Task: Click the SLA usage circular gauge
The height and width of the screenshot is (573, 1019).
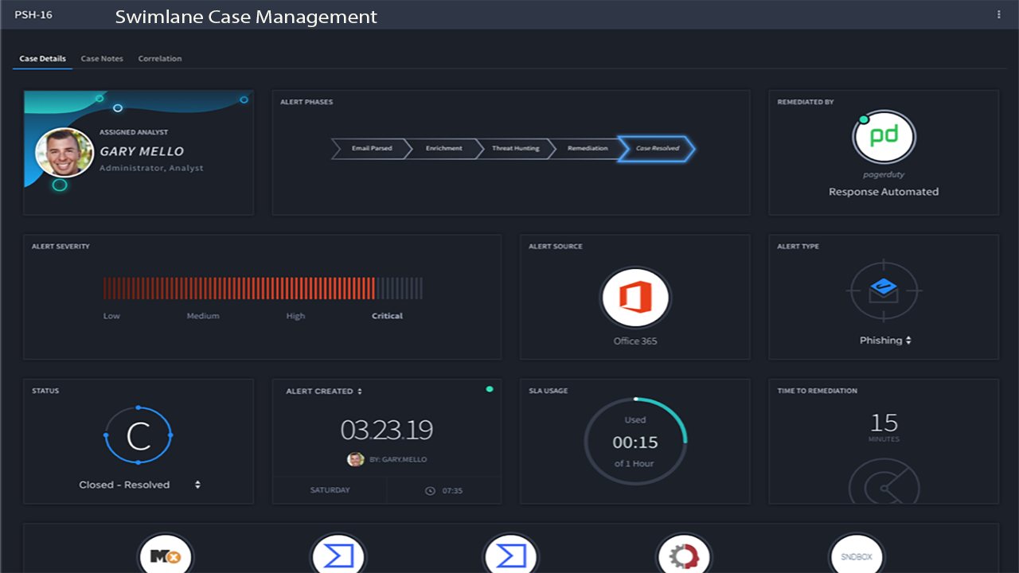Action: pyautogui.click(x=635, y=442)
